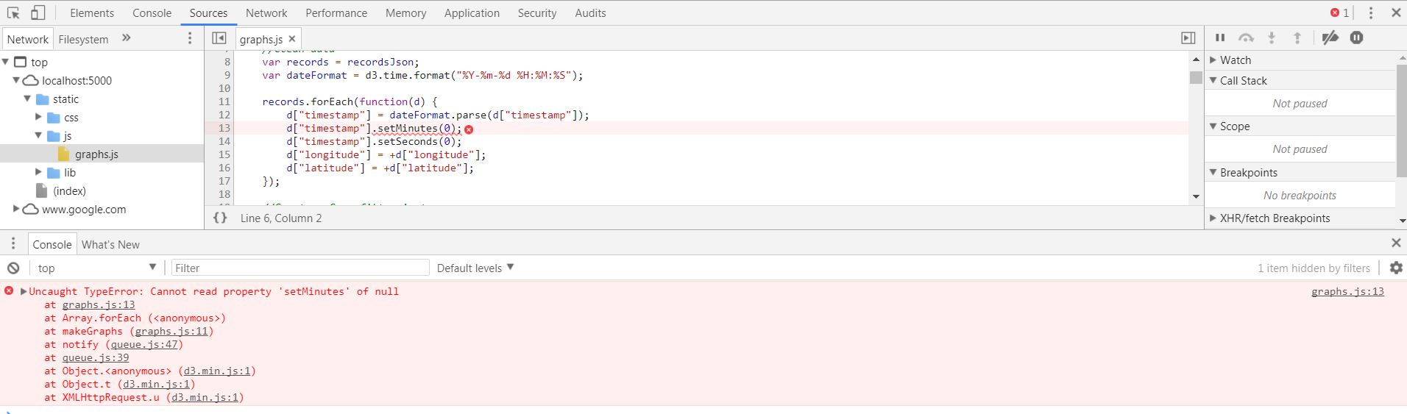Expand the XHR/fetch Breakpoints section
Image resolution: width=1407 pixels, height=414 pixels.
pos(1213,218)
